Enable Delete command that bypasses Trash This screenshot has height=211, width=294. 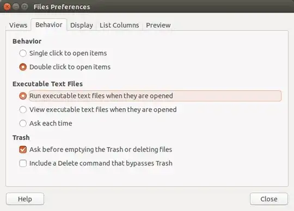coord(23,163)
